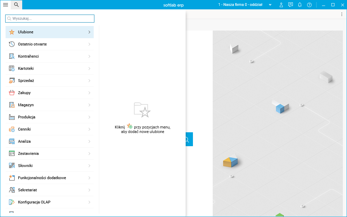Open the notifications bell
The width and height of the screenshot is (347, 217).
coord(300,5)
